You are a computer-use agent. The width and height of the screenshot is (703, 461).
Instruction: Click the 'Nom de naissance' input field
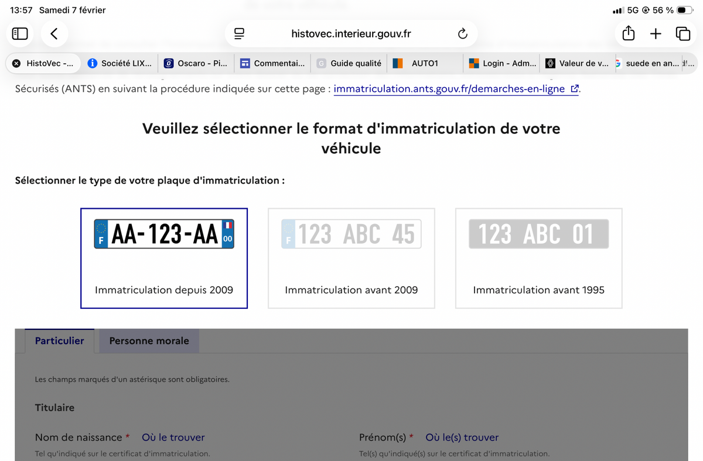pyautogui.click(x=176, y=457)
